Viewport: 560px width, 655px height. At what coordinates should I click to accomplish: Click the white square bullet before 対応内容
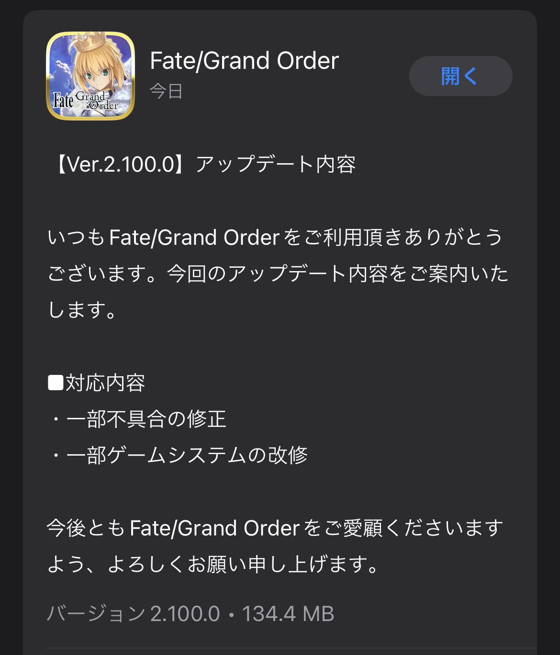(x=56, y=383)
